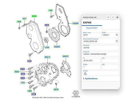Select the 6K566 callout label
This screenshot has width=130, height=105.
coord(76,23)
